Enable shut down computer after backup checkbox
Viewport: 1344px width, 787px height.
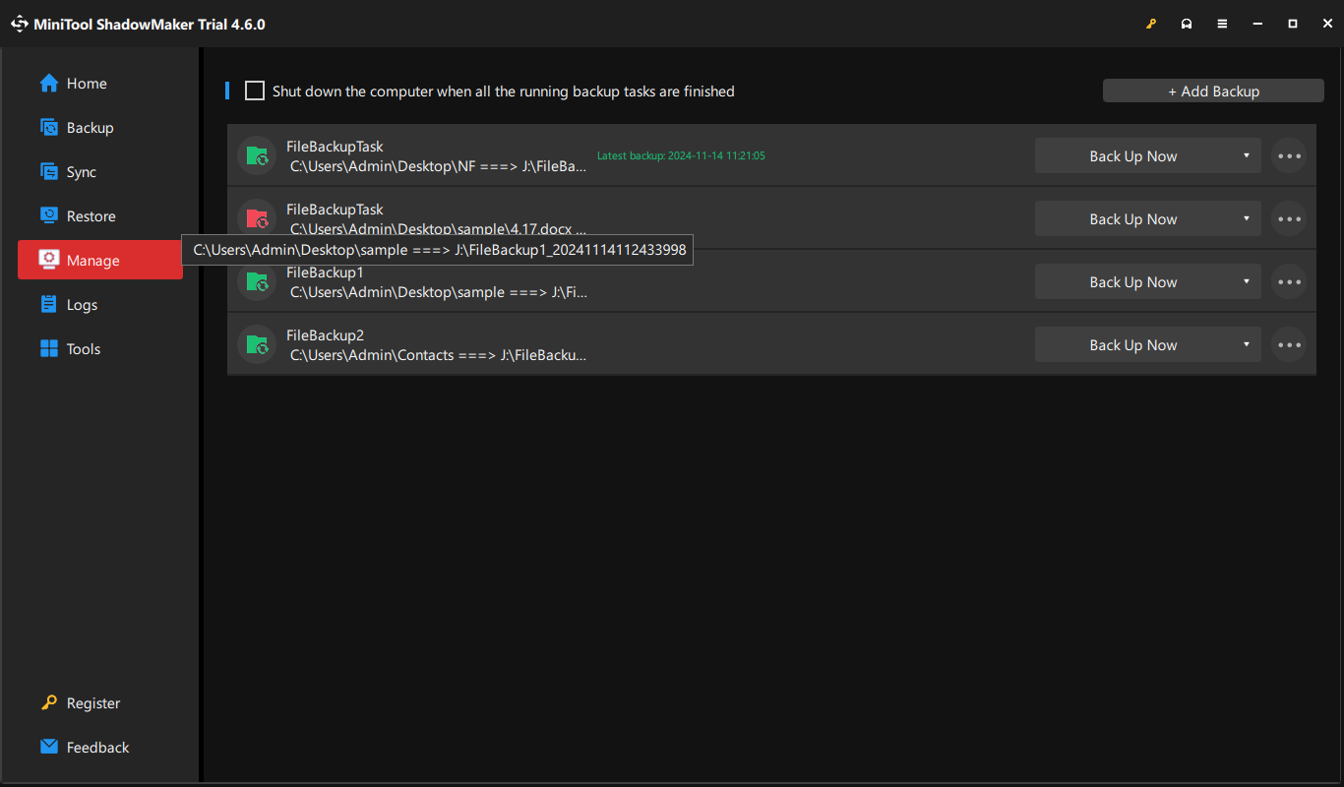coord(255,91)
